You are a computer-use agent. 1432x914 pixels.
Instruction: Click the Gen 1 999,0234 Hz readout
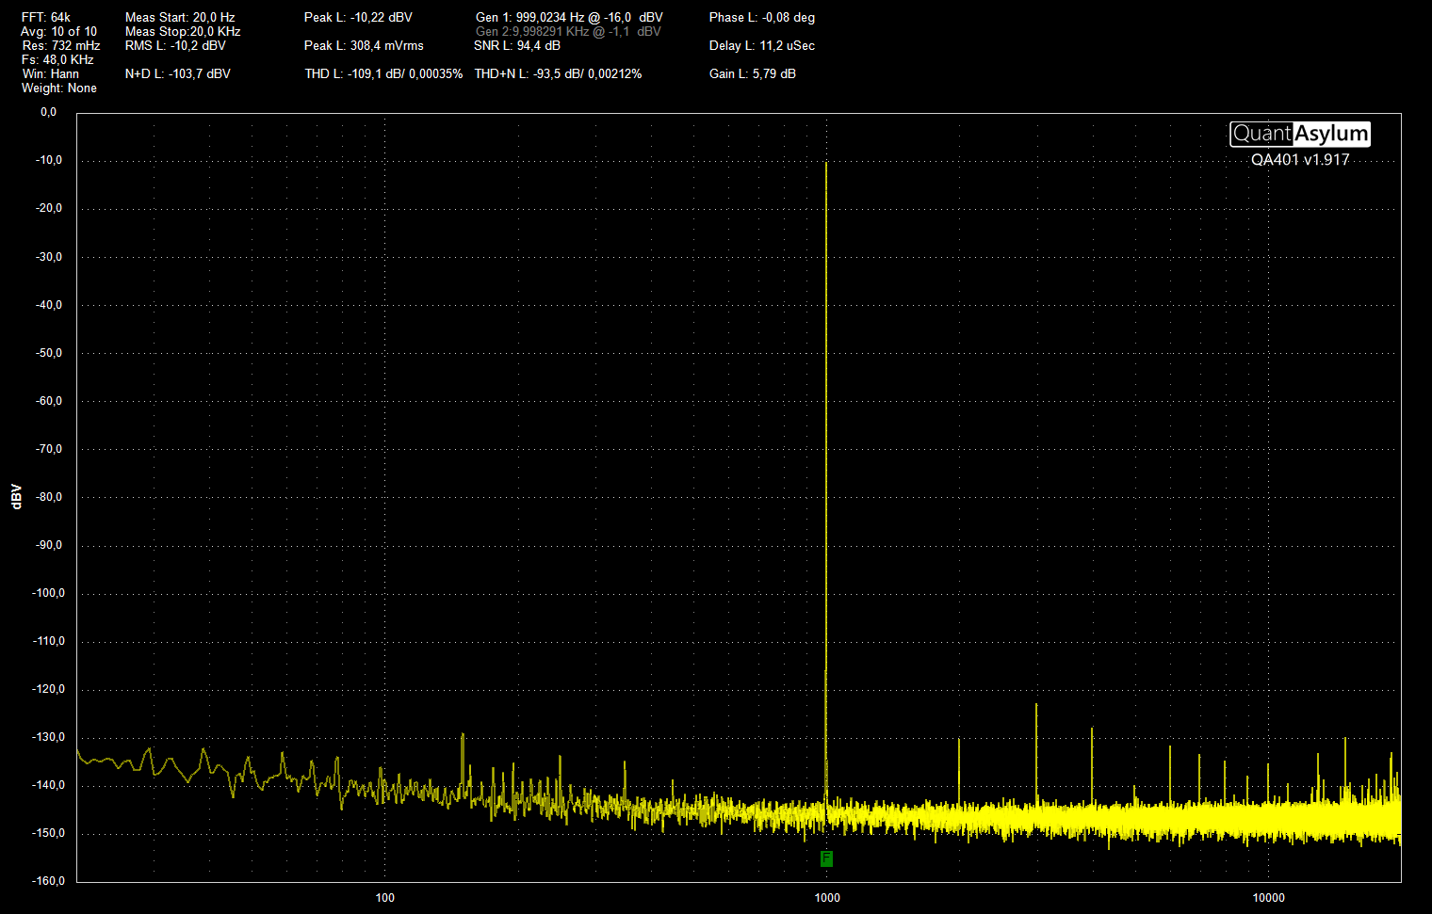(x=569, y=17)
